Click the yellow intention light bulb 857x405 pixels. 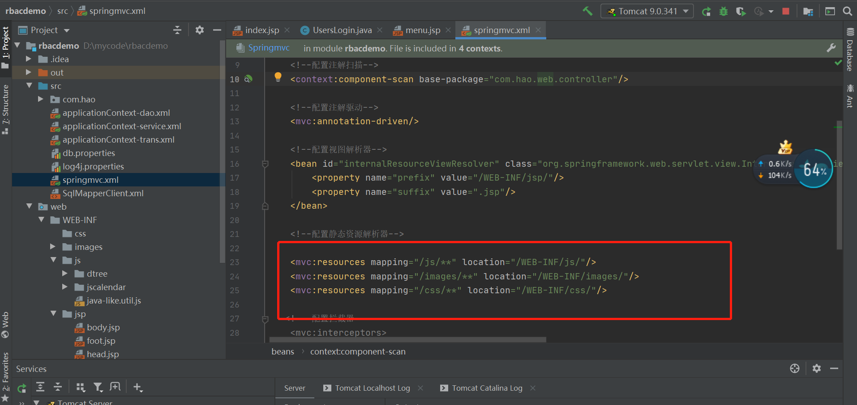pos(278,77)
